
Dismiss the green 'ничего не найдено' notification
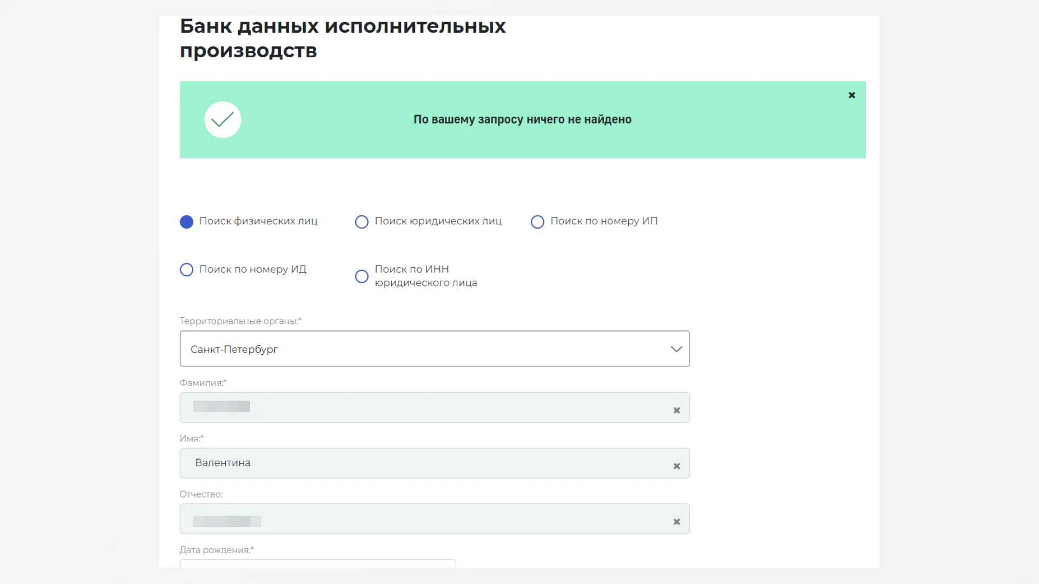tap(852, 95)
